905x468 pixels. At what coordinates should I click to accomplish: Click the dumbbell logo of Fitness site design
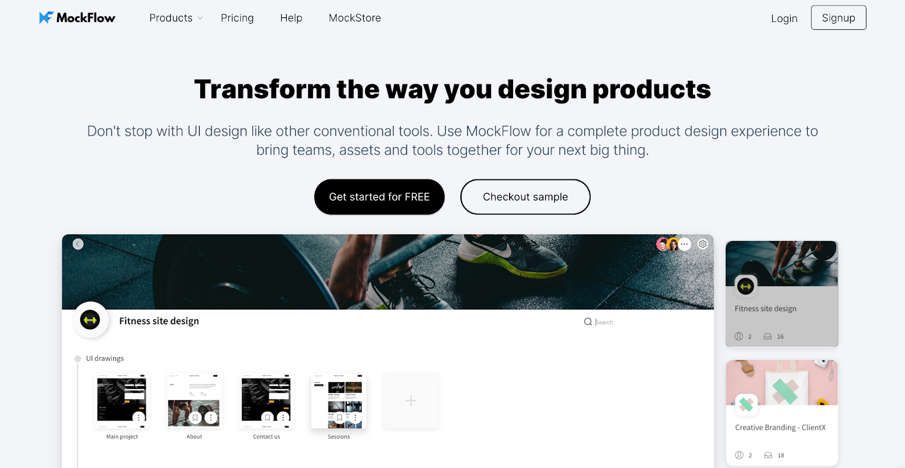point(90,320)
